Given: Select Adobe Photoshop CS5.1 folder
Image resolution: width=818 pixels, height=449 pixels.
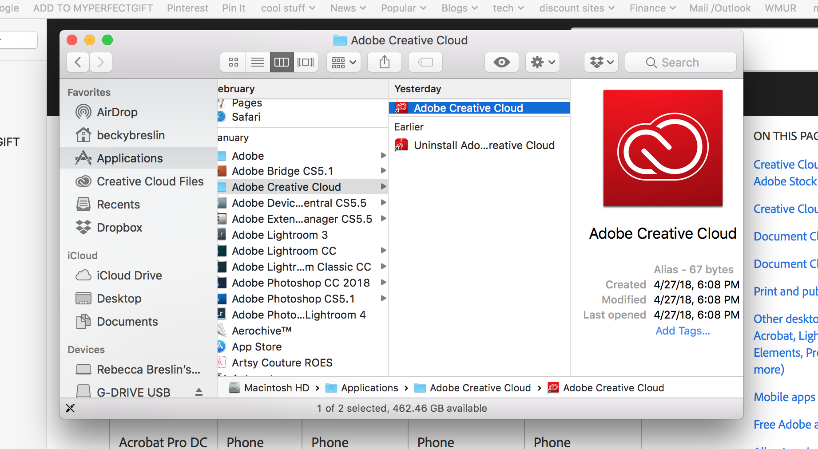Looking at the screenshot, I should point(303,299).
